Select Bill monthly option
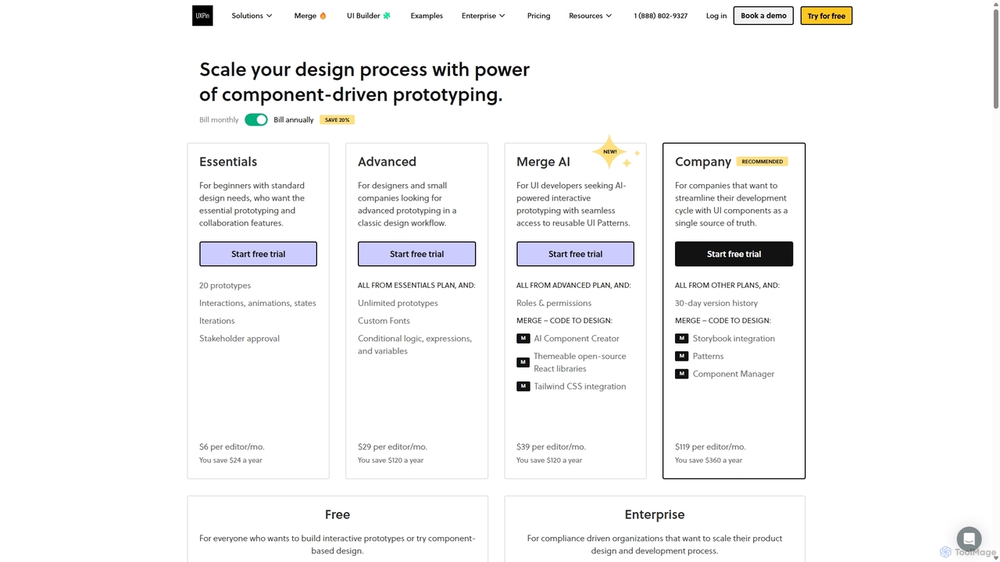Screen dimensions: 1000x562 [x=219, y=119]
